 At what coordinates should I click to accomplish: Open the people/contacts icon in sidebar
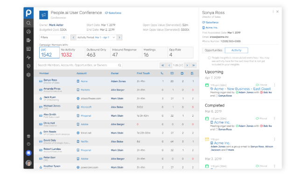point(28,32)
